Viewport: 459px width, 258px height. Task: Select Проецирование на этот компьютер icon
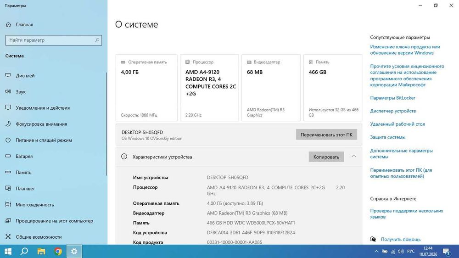[8, 220]
